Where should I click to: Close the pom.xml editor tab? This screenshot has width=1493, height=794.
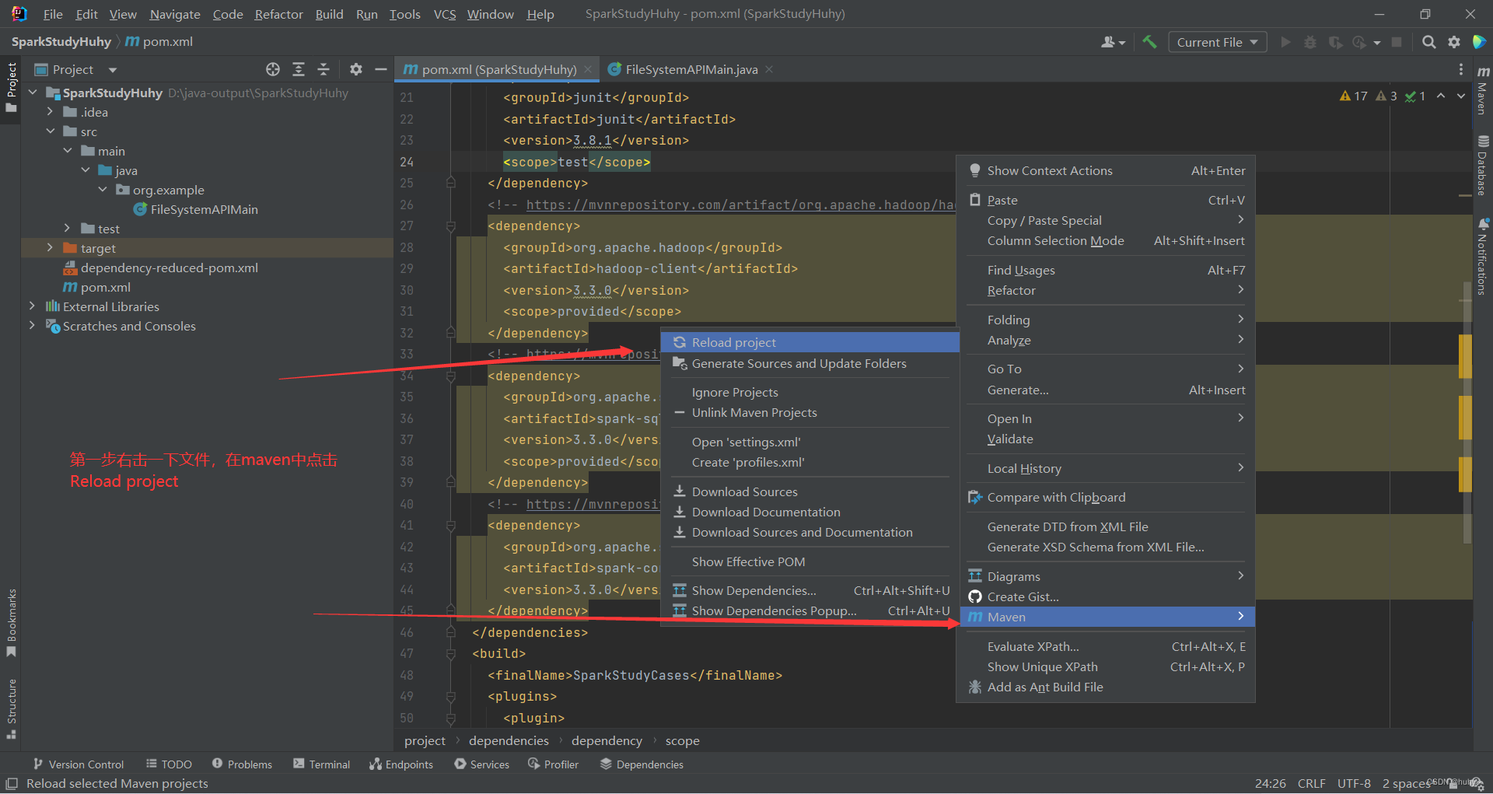point(588,69)
